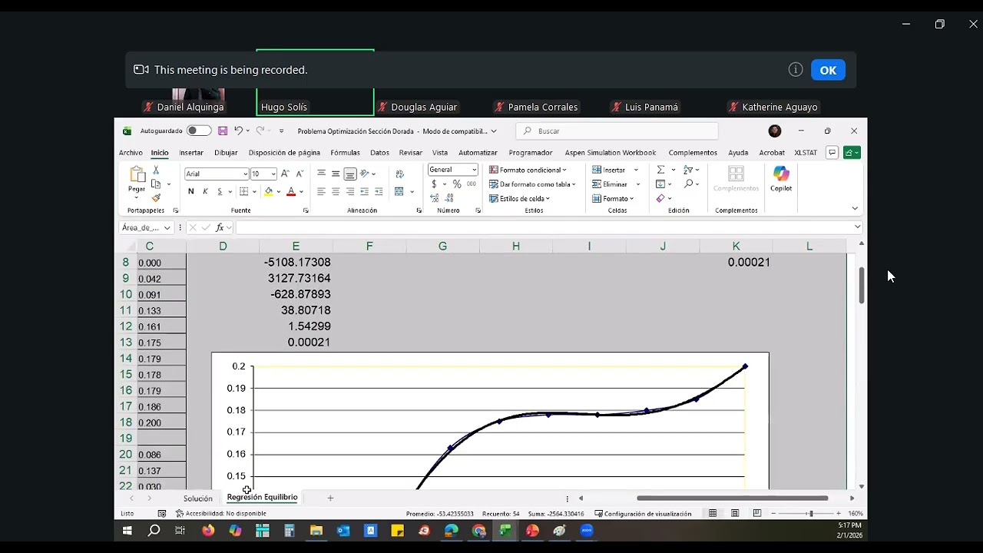The image size is (983, 553).
Task: Click the Pegar clipboard icon
Action: point(137,174)
